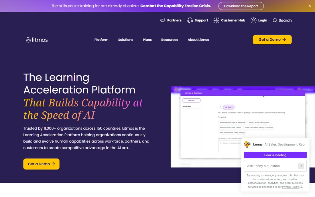Click Download the Report button
Screen dimensions: 315x197
pos(241,6)
